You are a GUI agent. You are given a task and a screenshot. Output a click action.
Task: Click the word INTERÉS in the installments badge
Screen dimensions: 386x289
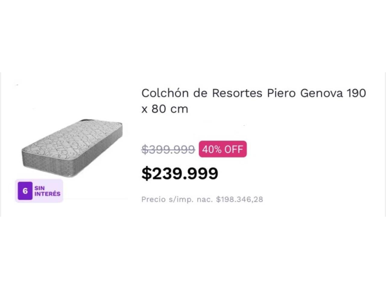click(47, 194)
